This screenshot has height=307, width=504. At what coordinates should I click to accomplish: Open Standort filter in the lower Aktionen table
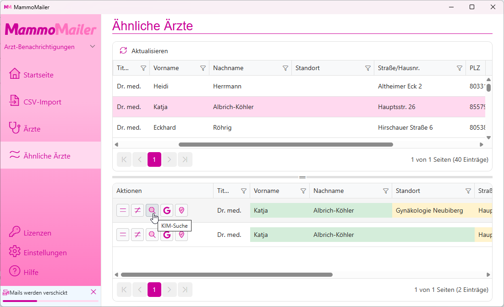pyautogui.click(x=468, y=191)
